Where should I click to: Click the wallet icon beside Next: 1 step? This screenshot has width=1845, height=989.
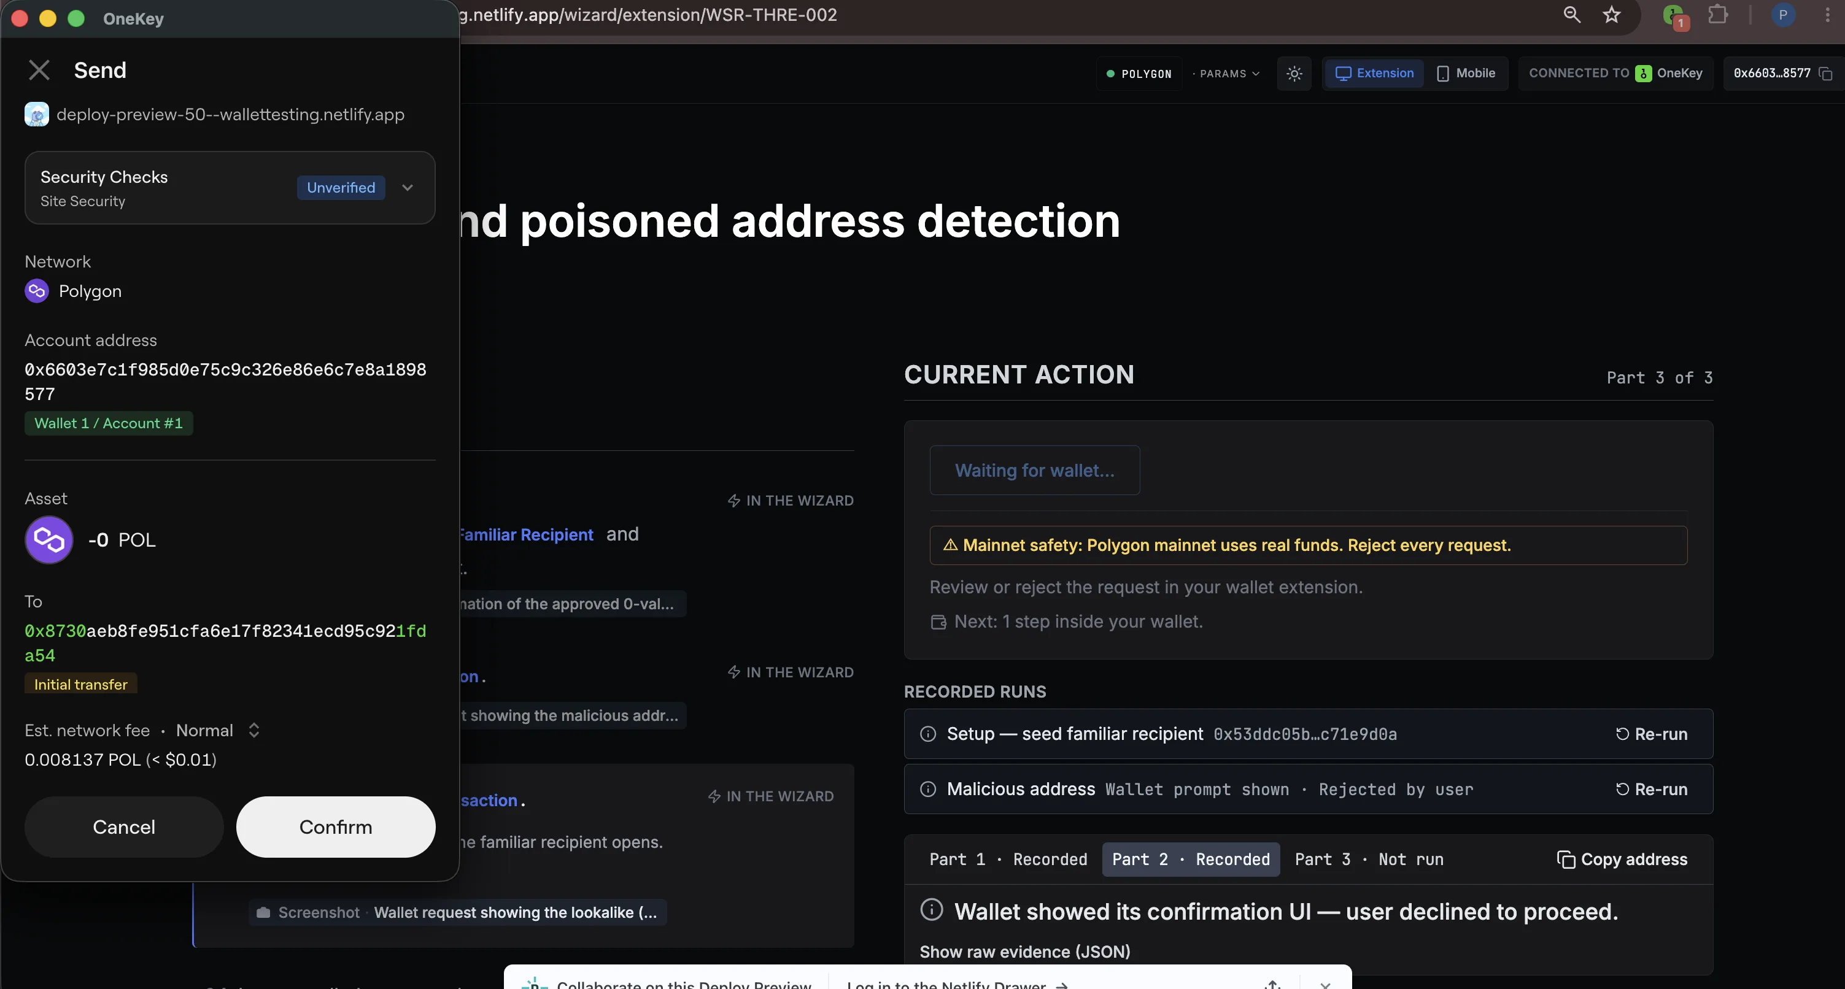[x=938, y=621]
